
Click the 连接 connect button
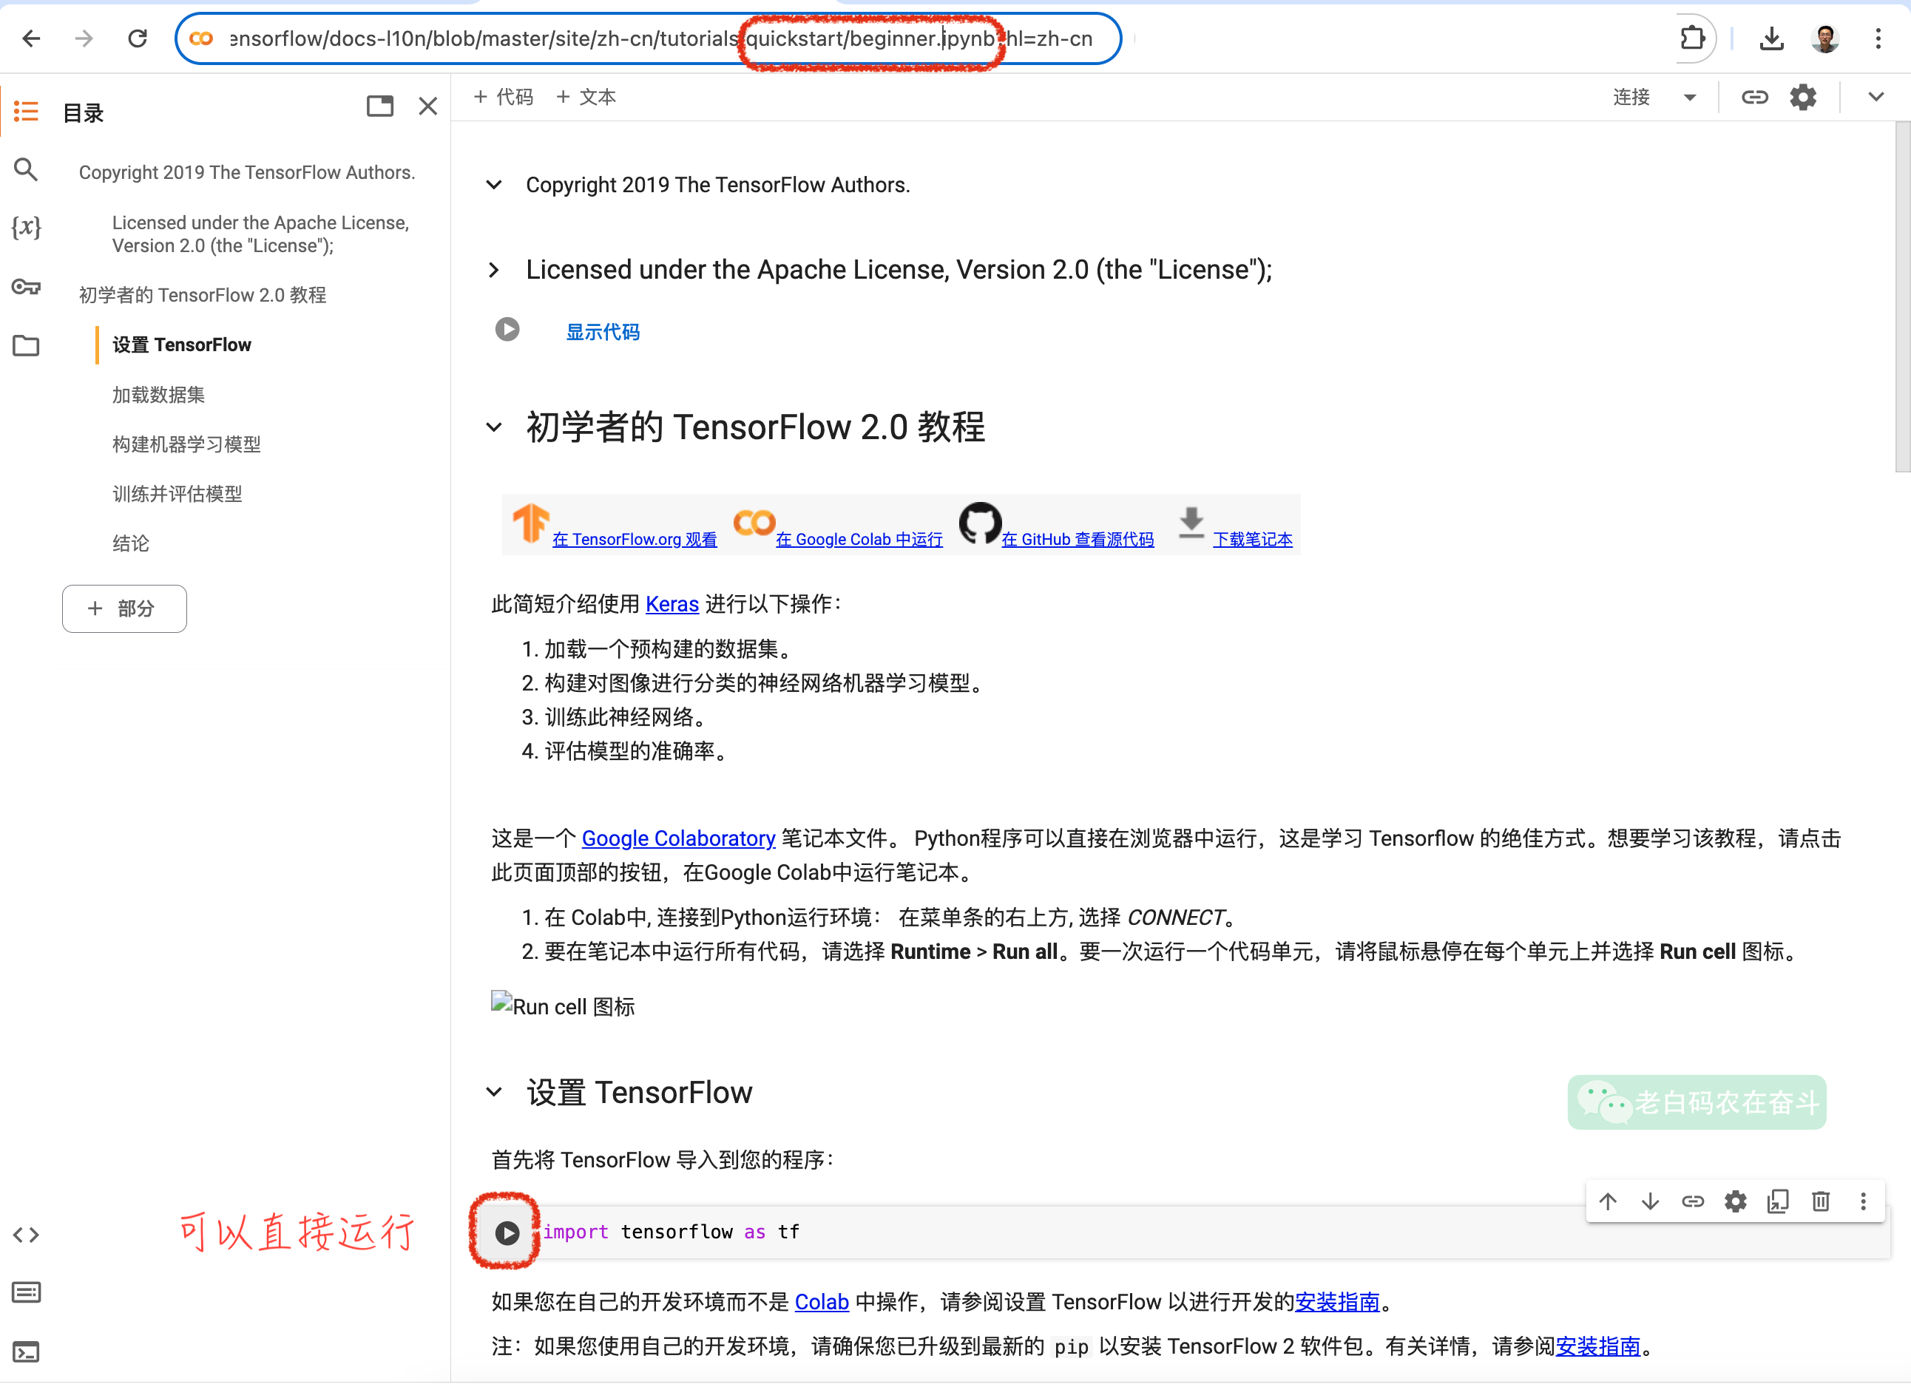tap(1631, 98)
